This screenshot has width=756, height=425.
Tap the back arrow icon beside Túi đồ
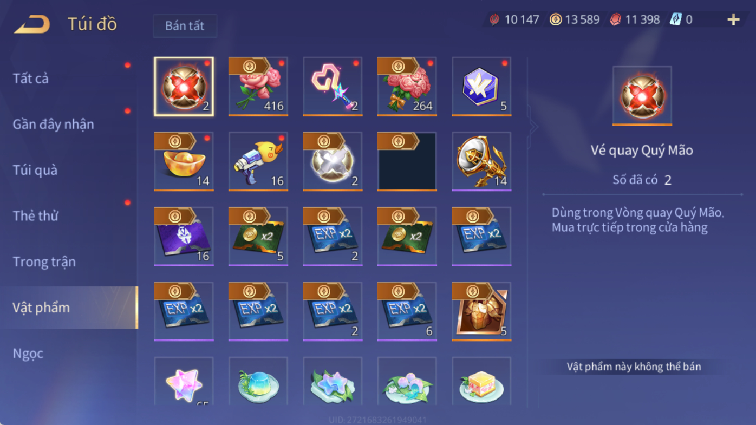tap(32, 24)
